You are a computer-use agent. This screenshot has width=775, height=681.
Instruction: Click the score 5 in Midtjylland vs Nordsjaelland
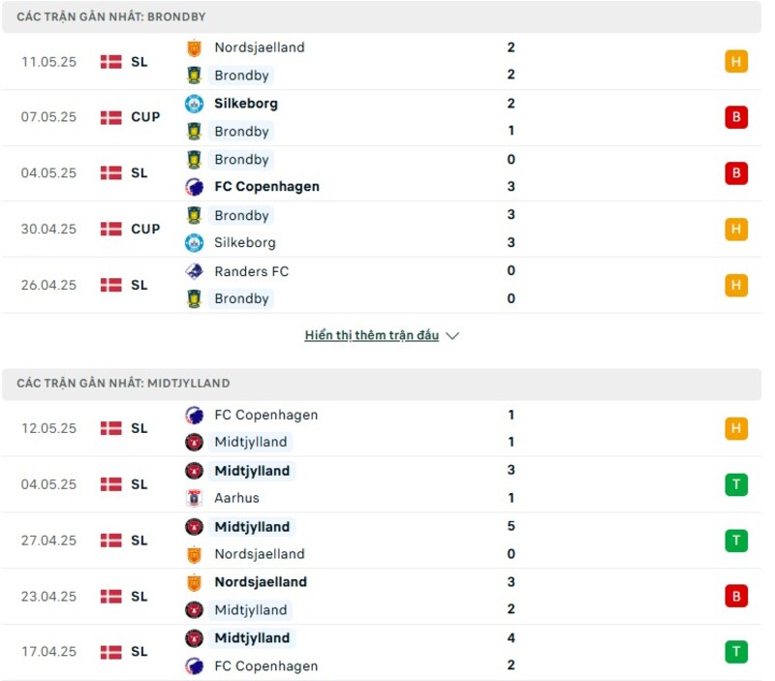(x=511, y=527)
